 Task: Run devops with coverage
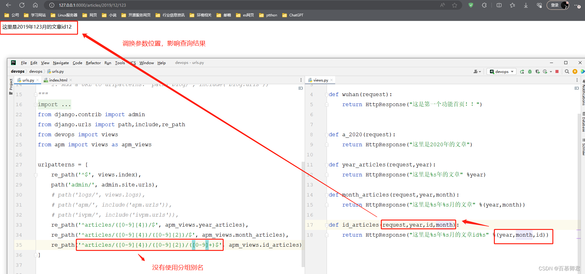coord(537,71)
